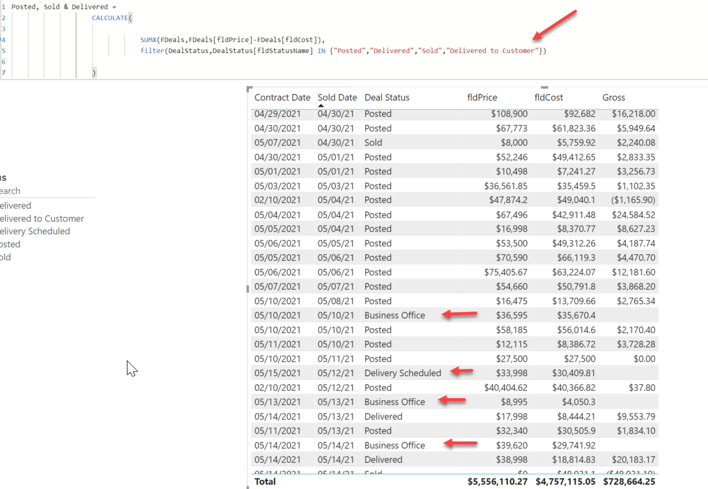
Task: Select the Sold status cell with $8,000 price
Action: (373, 143)
